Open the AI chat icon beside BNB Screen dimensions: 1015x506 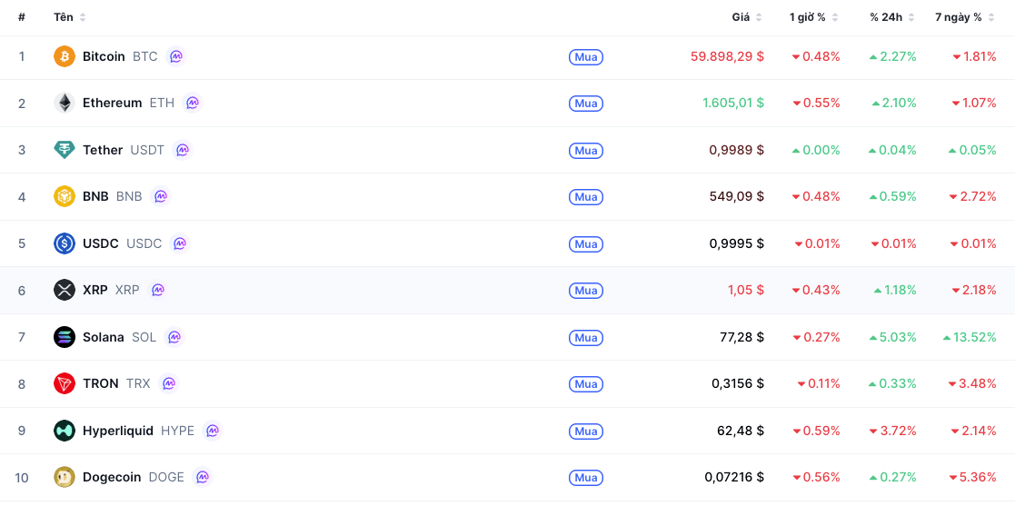click(161, 197)
